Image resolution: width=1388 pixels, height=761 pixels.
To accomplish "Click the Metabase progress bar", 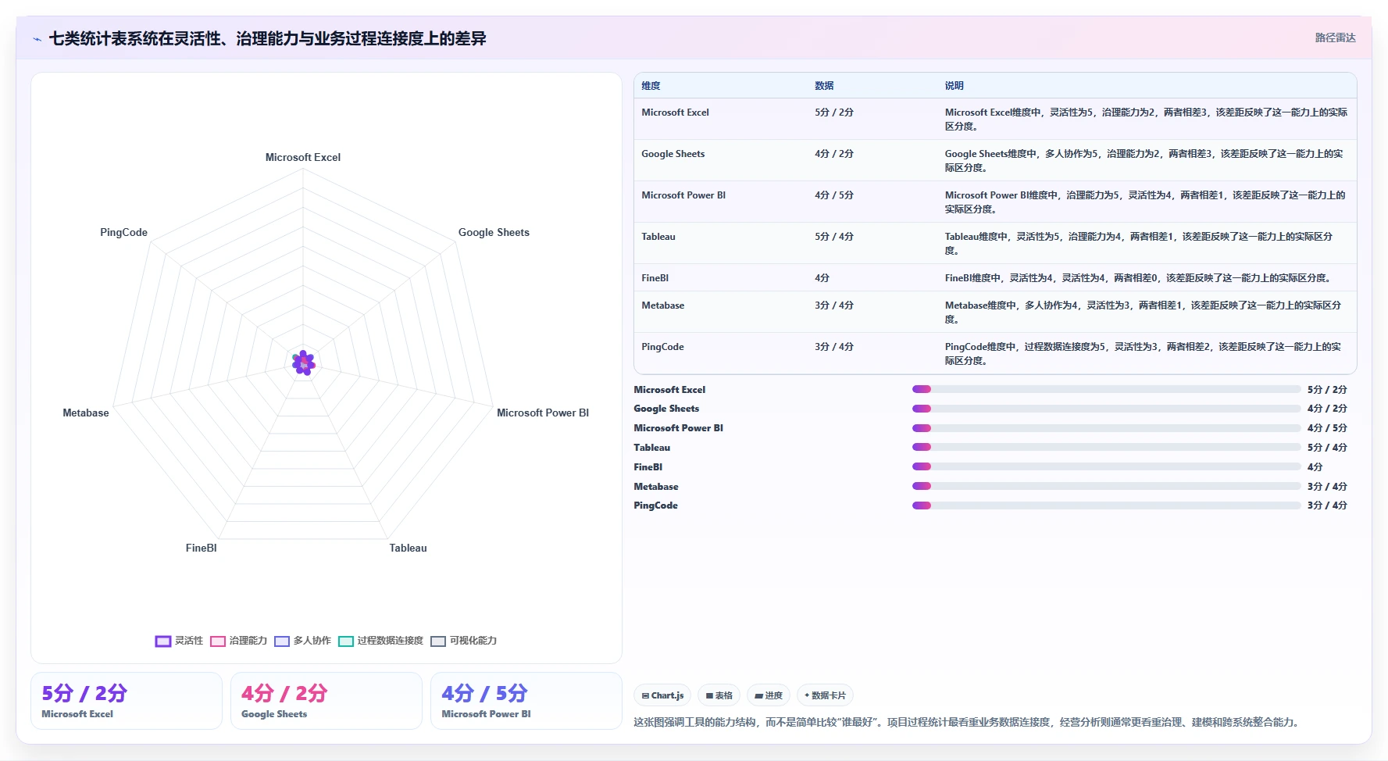I will pos(1107,486).
